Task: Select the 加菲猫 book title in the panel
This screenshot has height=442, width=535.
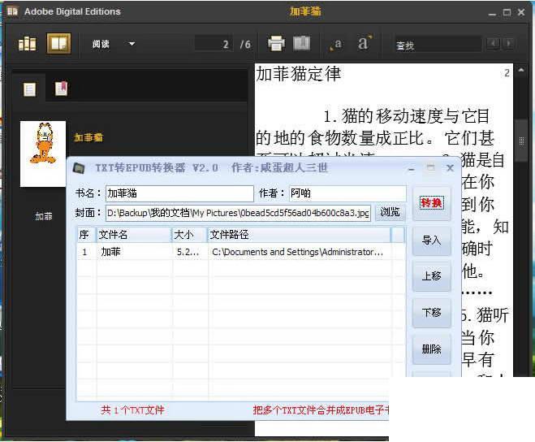Action: 88,137
